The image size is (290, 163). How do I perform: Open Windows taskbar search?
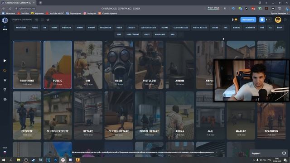(11, 160)
